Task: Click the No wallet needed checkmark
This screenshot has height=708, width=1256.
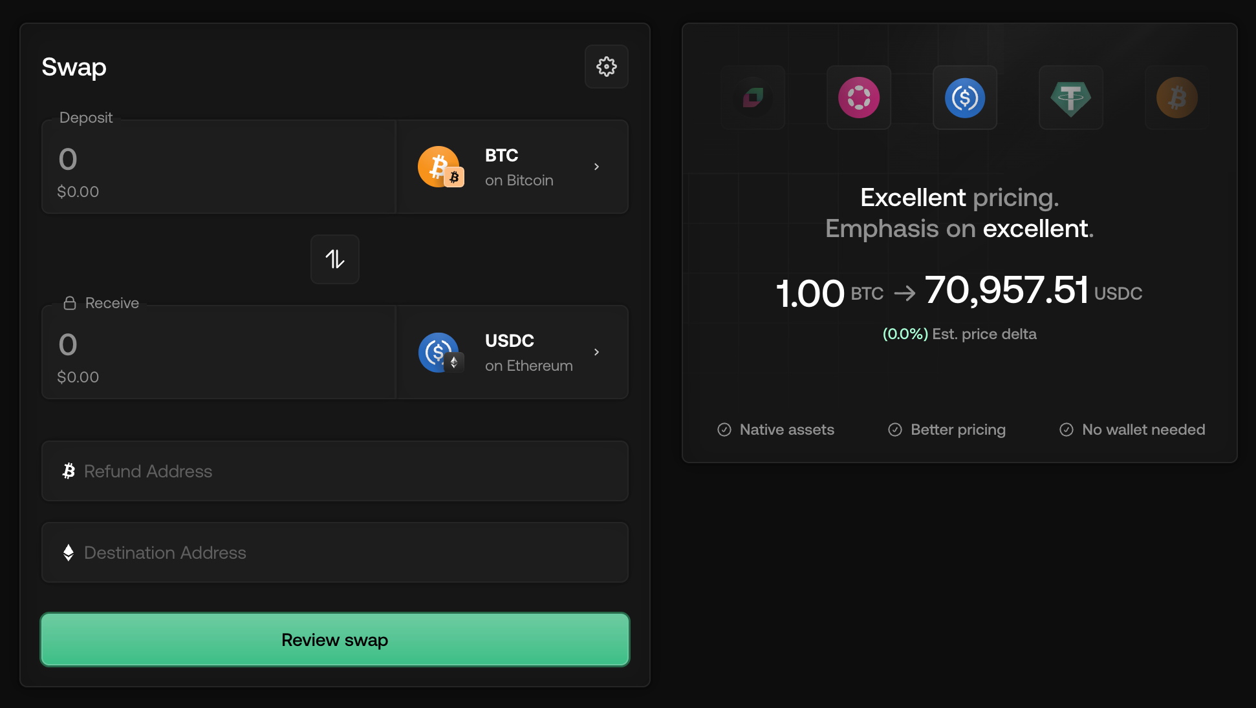Action: [x=1067, y=430]
